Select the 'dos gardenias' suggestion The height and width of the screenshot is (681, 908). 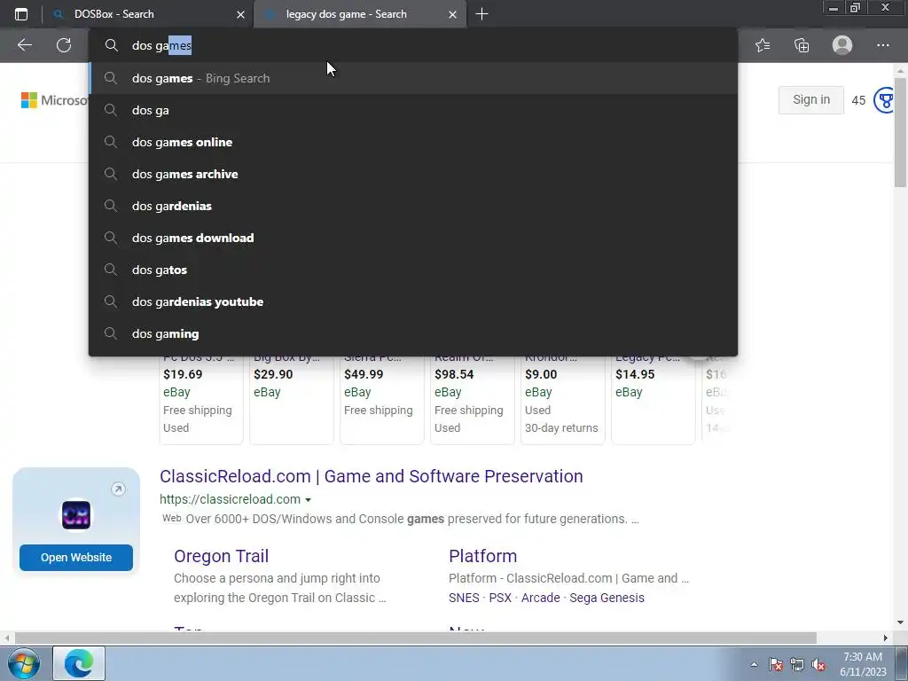[x=413, y=206]
